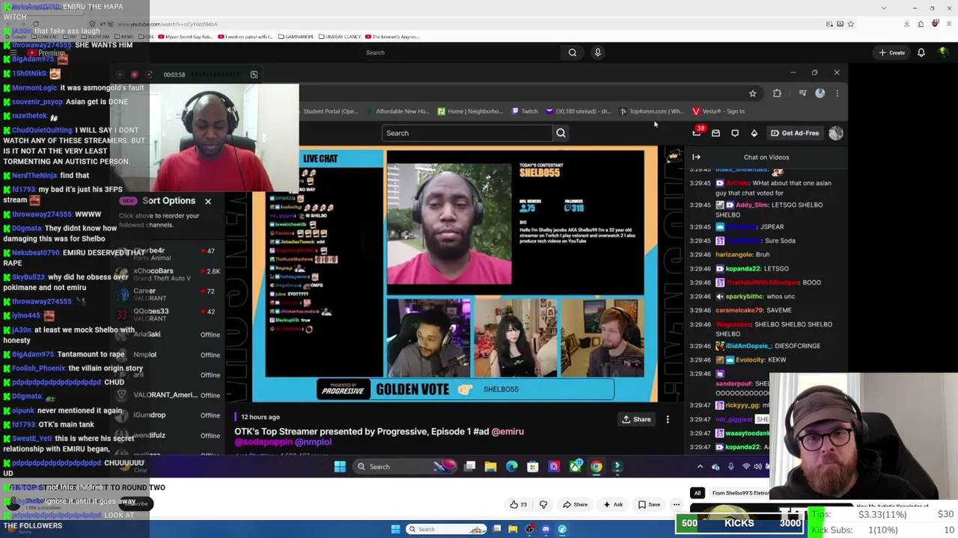Click Kick Get Ad-Free button
Viewport: 958px width, 538px height.
pyautogui.click(x=795, y=133)
